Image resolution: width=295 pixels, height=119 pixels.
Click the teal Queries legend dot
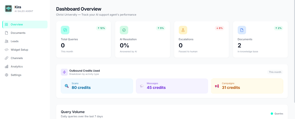coord(272,114)
